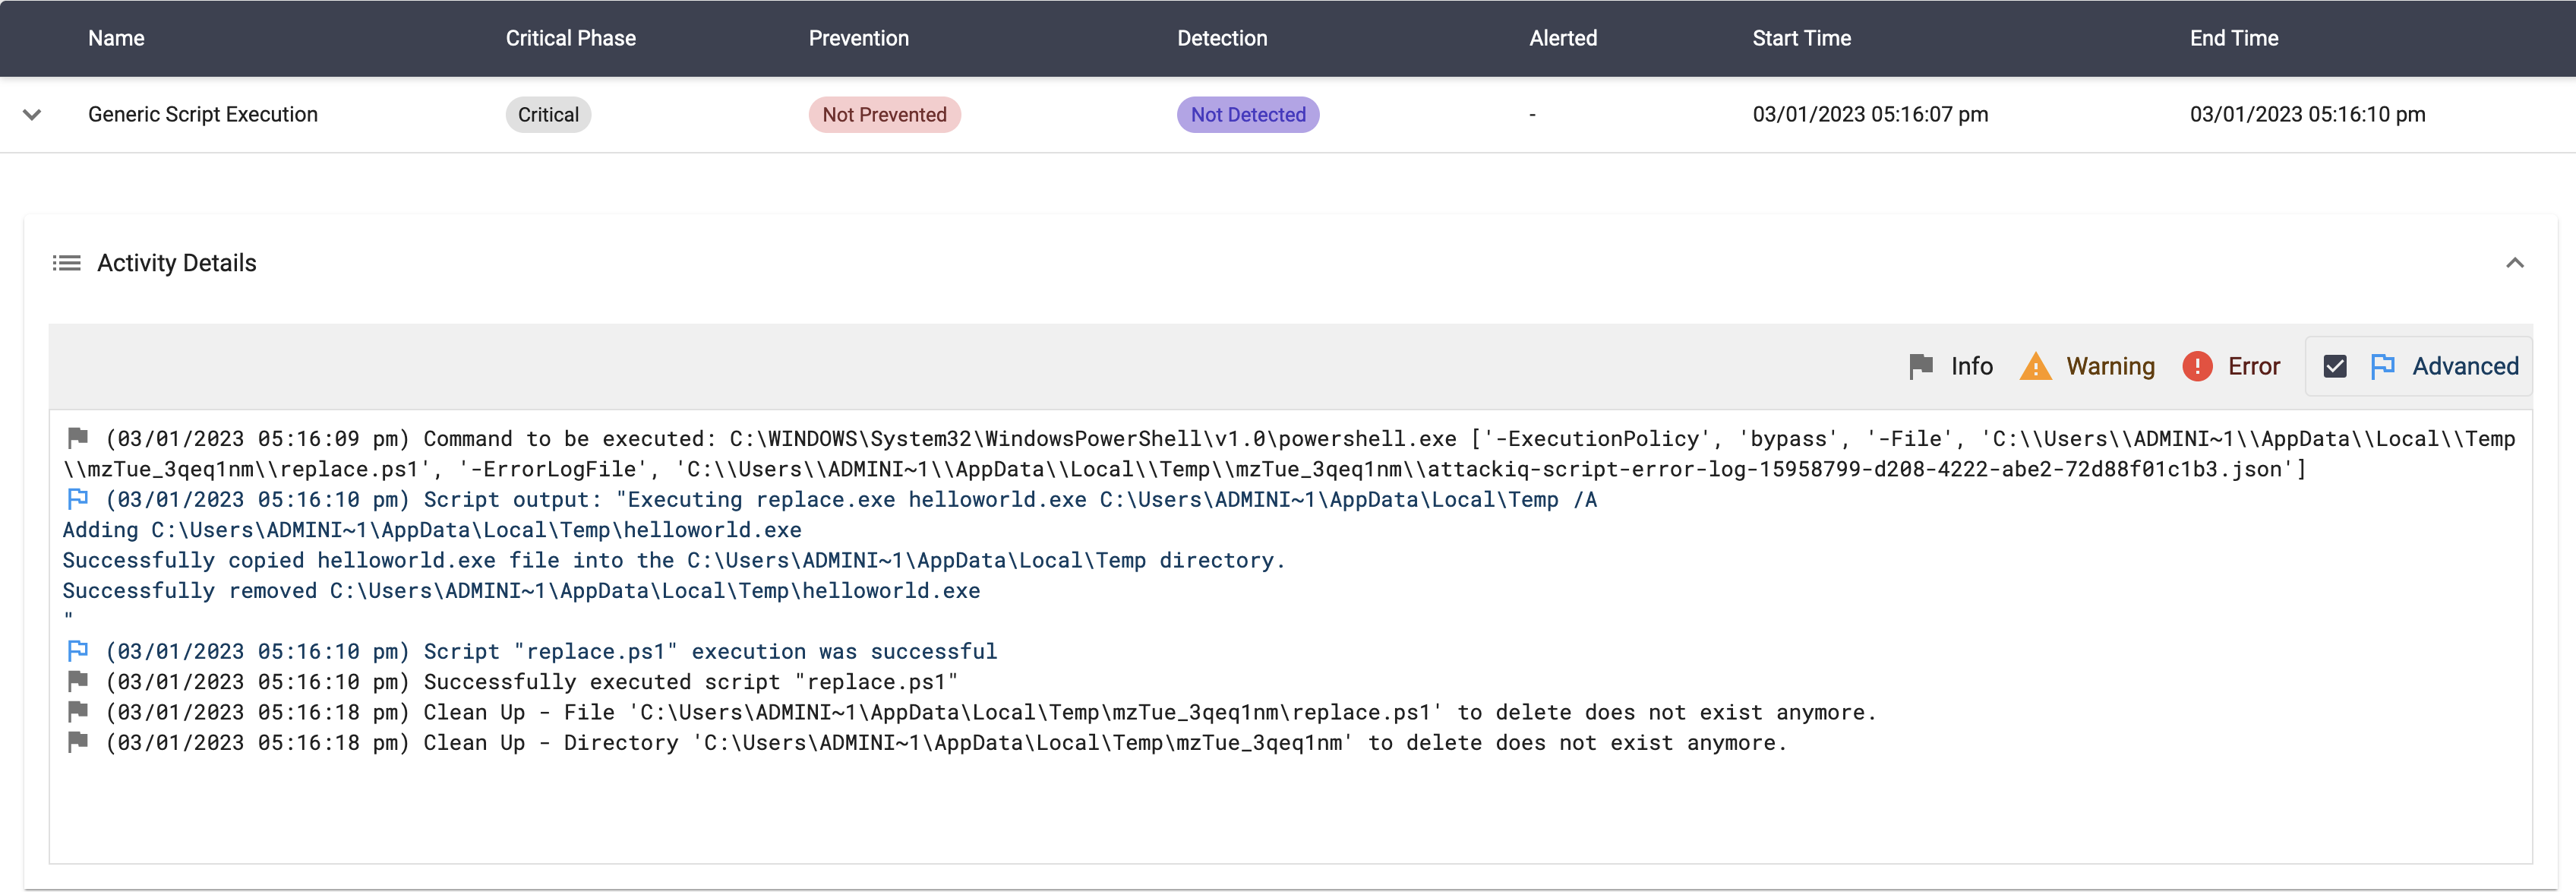The image size is (2576, 892).
Task: Click the Critical phase badge
Action: 548,115
